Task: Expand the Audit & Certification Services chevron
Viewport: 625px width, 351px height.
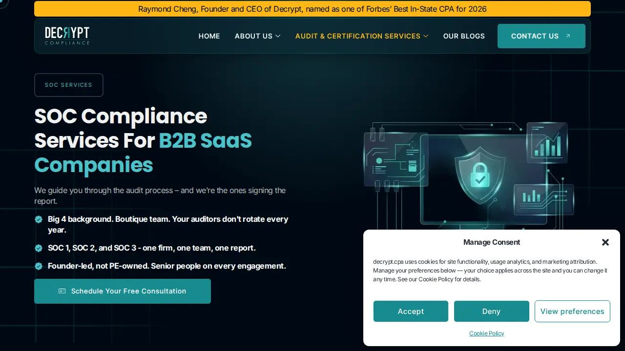Action: [x=426, y=36]
